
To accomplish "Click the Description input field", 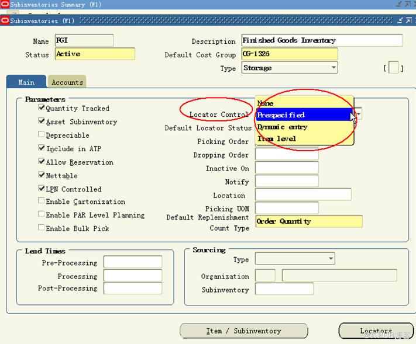I will pyautogui.click(x=322, y=41).
